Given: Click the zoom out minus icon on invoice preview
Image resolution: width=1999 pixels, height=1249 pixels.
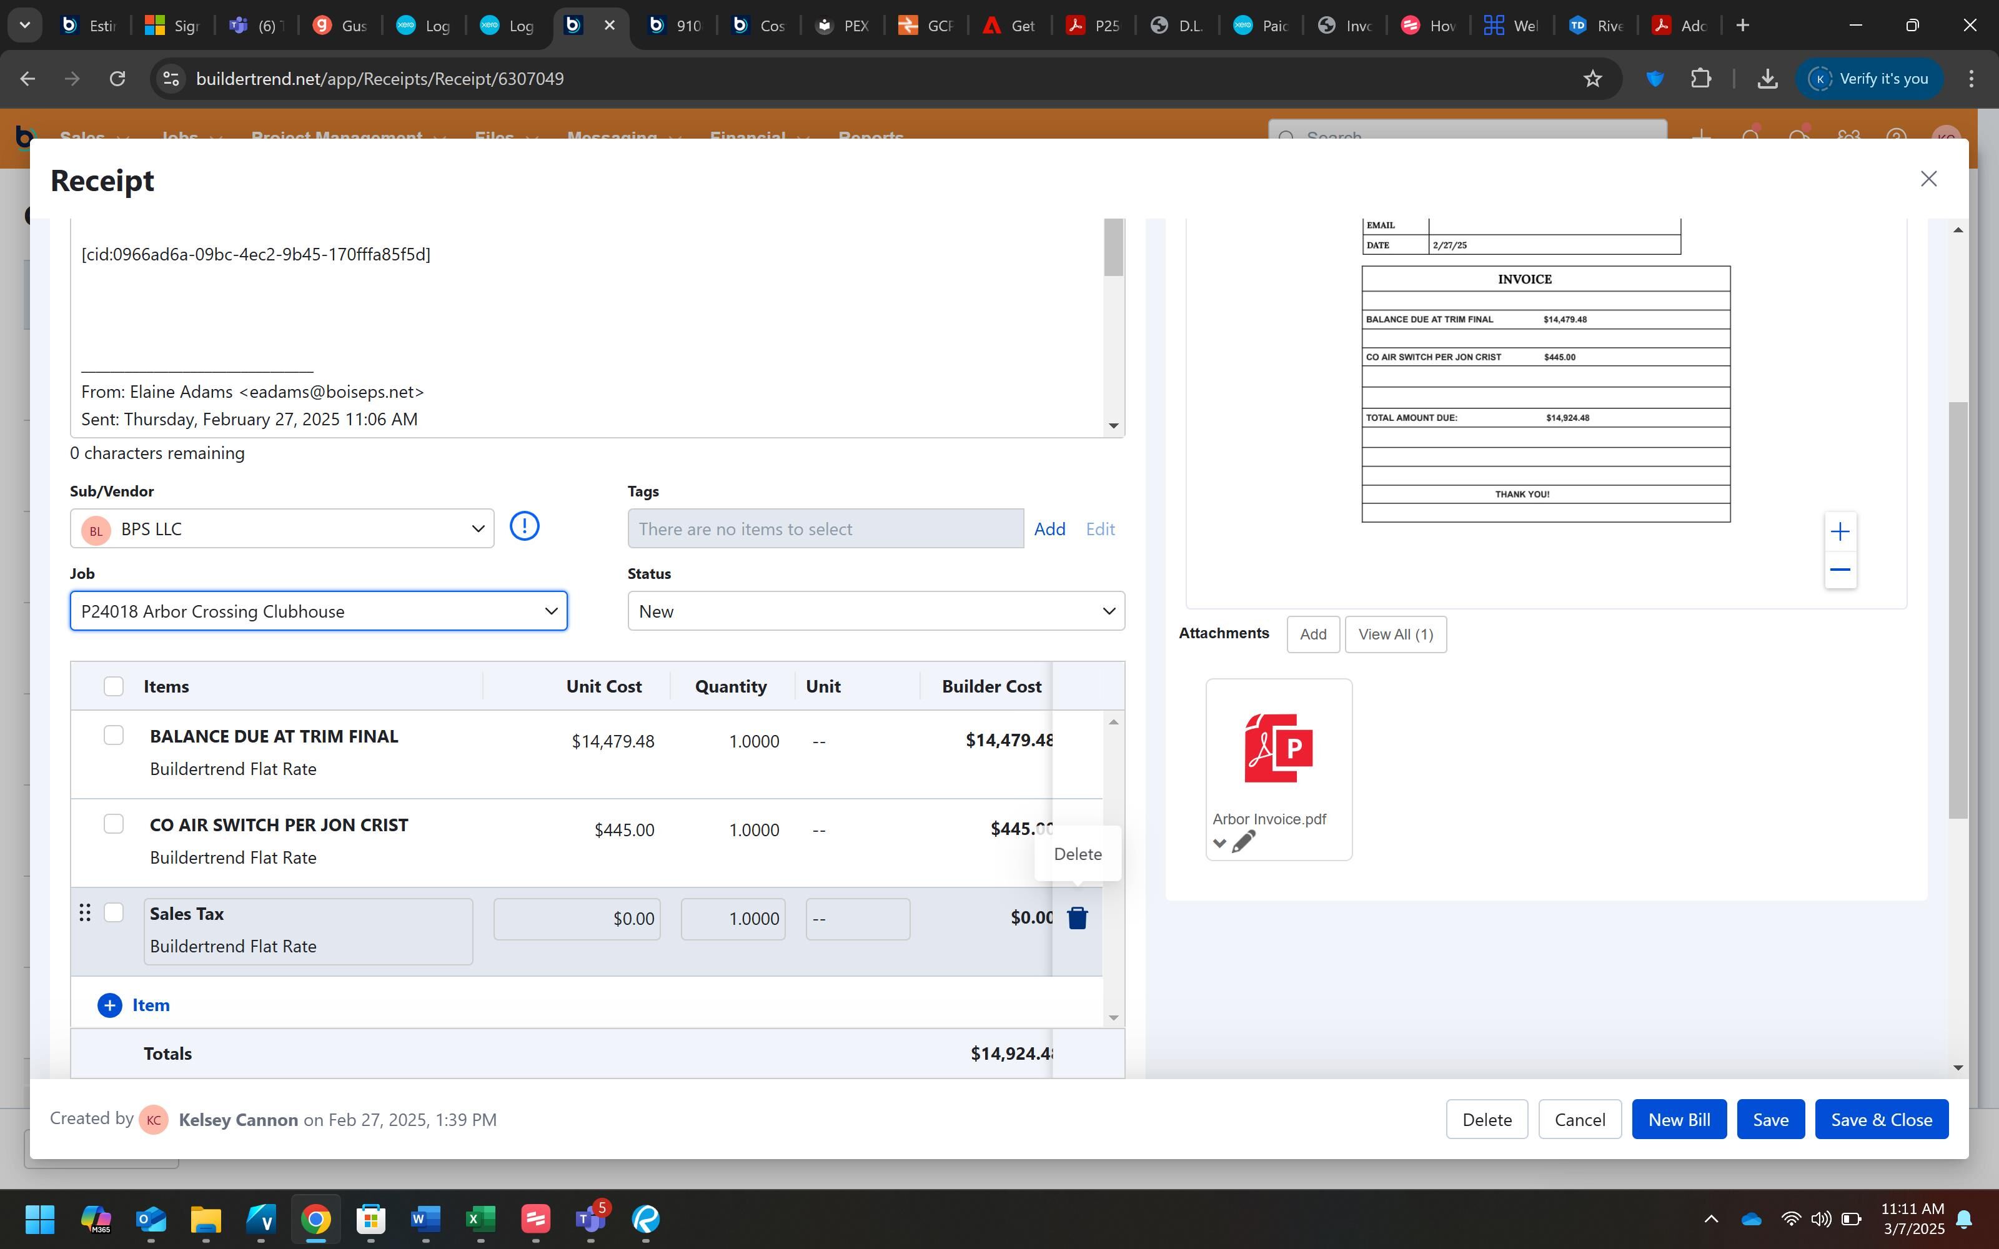Looking at the screenshot, I should (x=1840, y=570).
